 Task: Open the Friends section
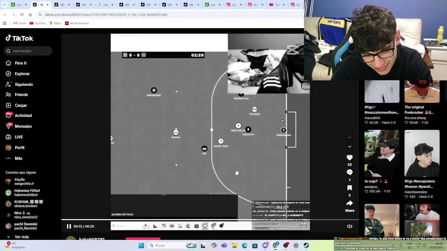tap(17, 95)
